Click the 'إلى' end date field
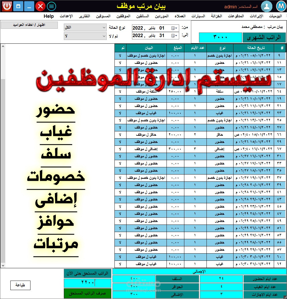This screenshot has width=287, height=299. coord(155,36)
